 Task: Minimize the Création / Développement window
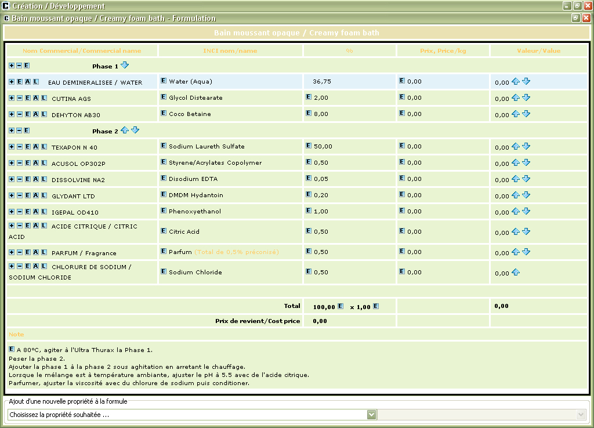click(567, 6)
